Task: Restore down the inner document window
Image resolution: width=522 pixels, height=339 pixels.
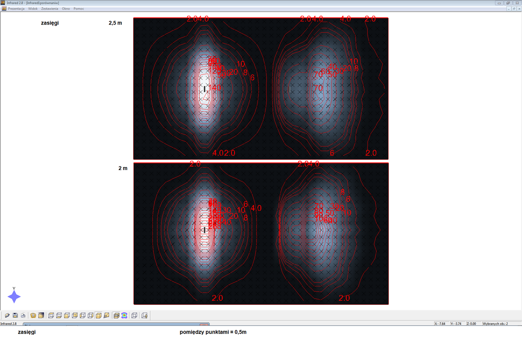Action: point(514,9)
